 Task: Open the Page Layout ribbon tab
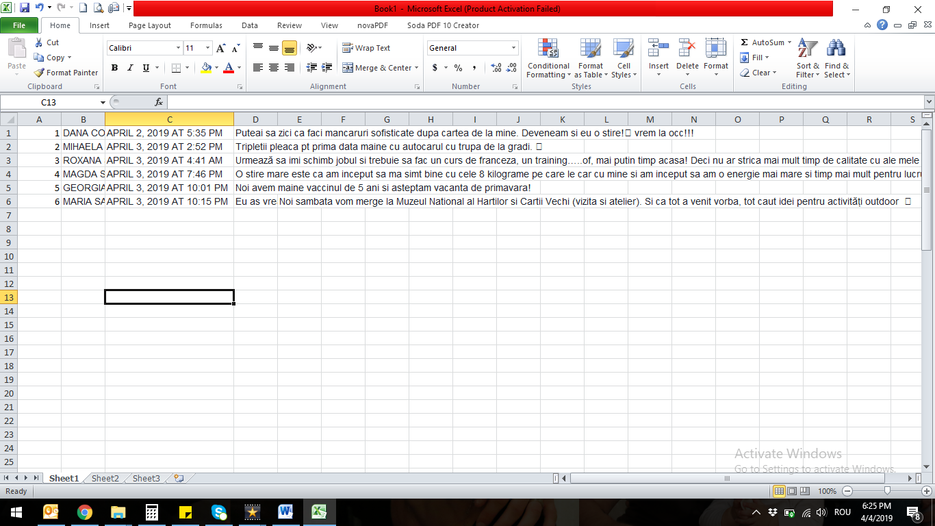(x=150, y=25)
